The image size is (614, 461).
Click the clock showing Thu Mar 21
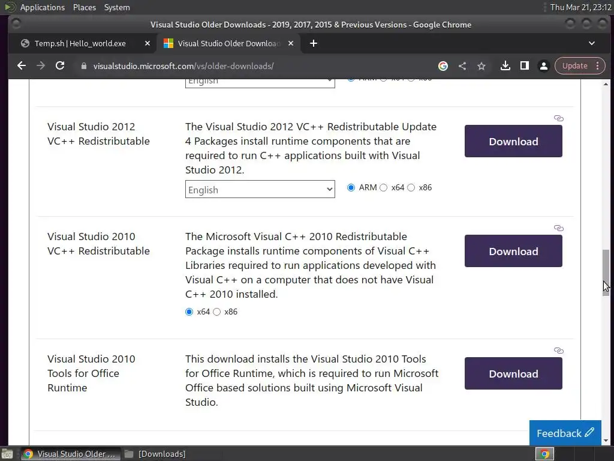[x=580, y=7]
